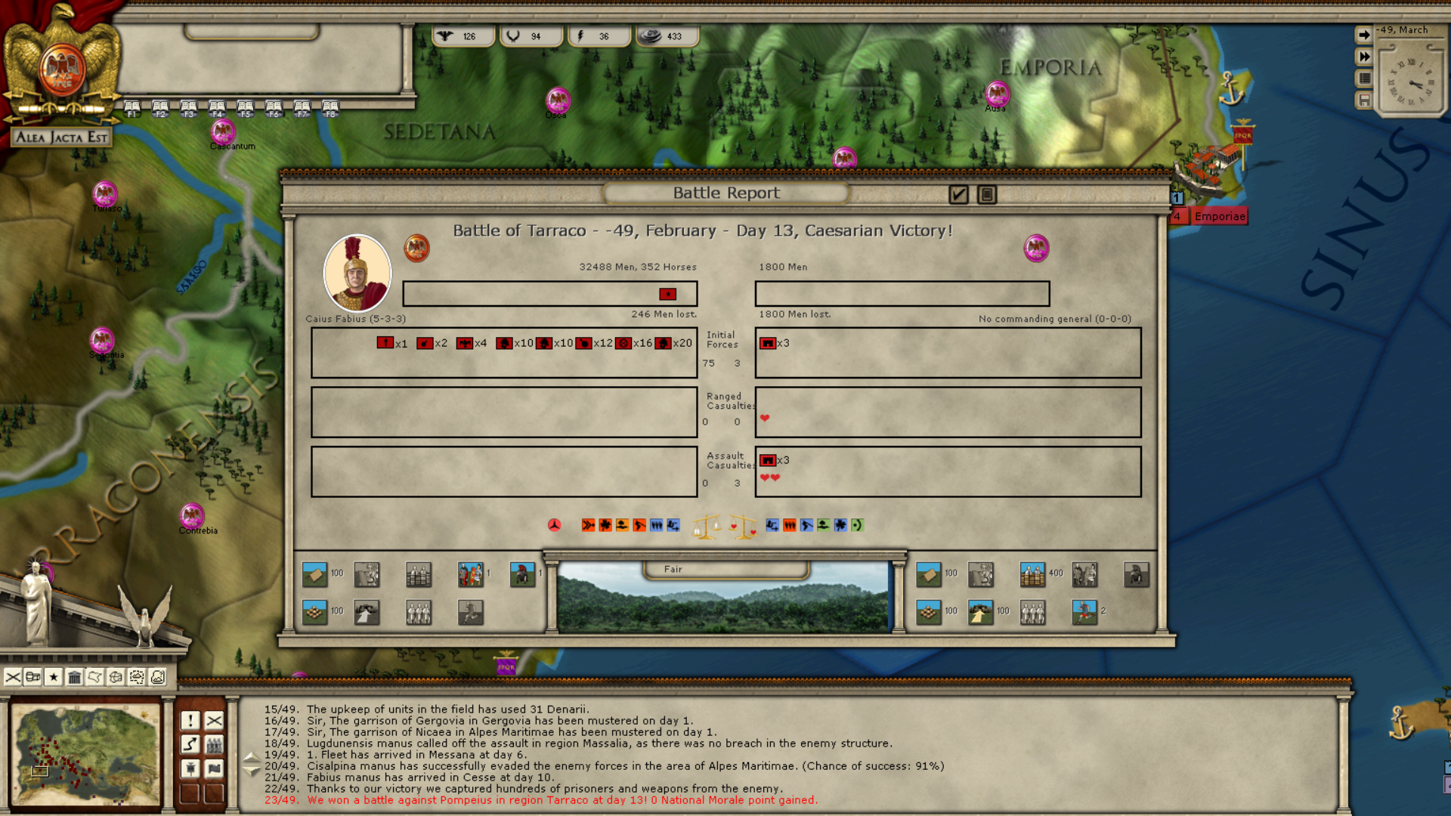Click Caesarian red-crested helmet icon
The image size is (1451, 816).
click(x=522, y=574)
